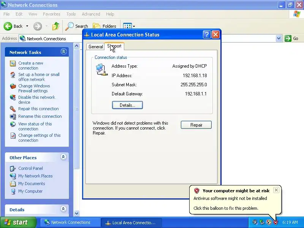
Task: Click the Network Connections address bar icon
Action: [23, 38]
